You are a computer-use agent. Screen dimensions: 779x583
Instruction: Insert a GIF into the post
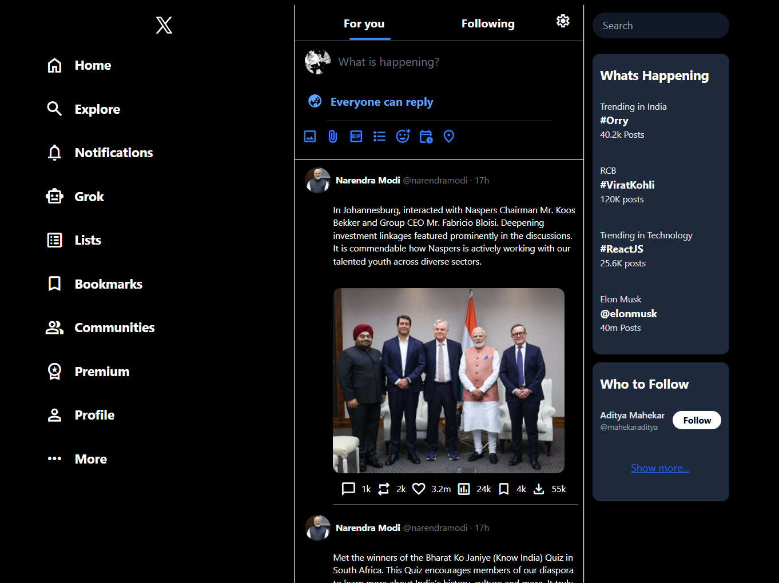coord(356,136)
